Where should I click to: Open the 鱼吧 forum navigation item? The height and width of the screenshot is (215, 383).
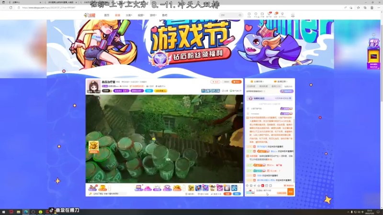pos(165,15)
